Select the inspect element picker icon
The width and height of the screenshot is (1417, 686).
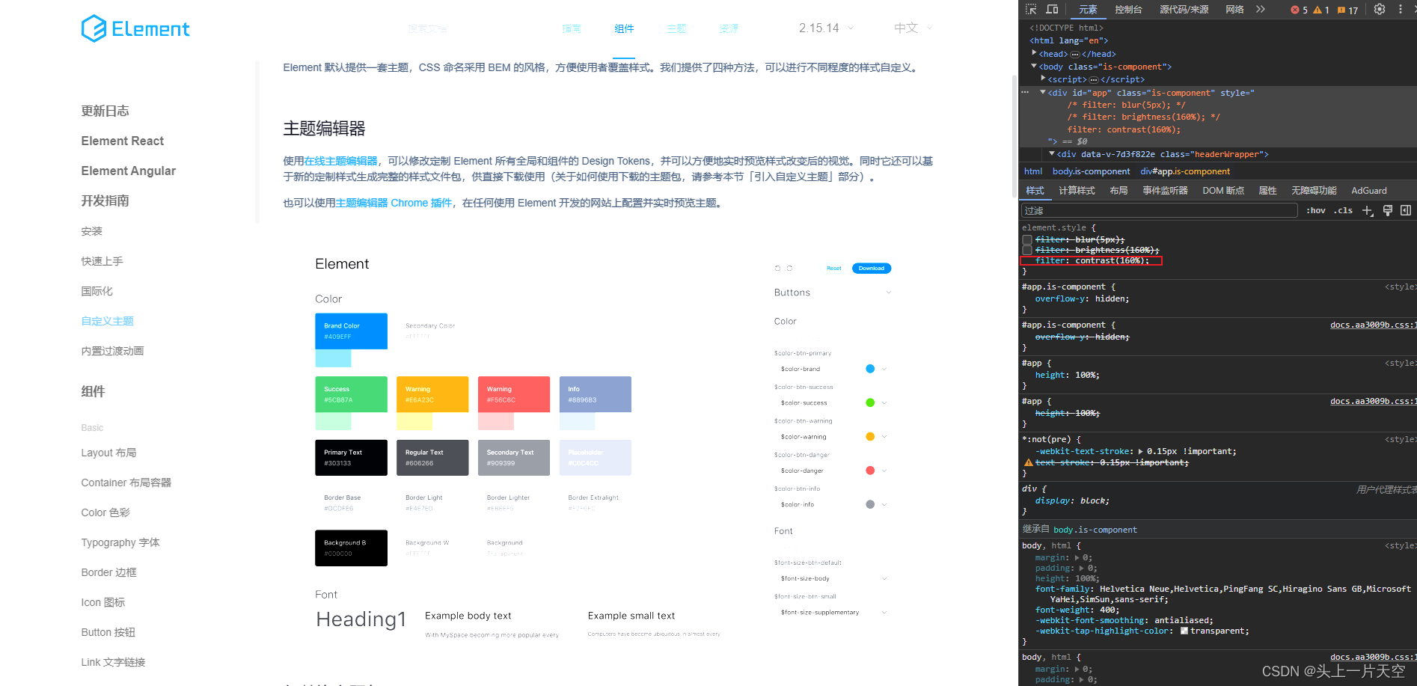click(1029, 9)
